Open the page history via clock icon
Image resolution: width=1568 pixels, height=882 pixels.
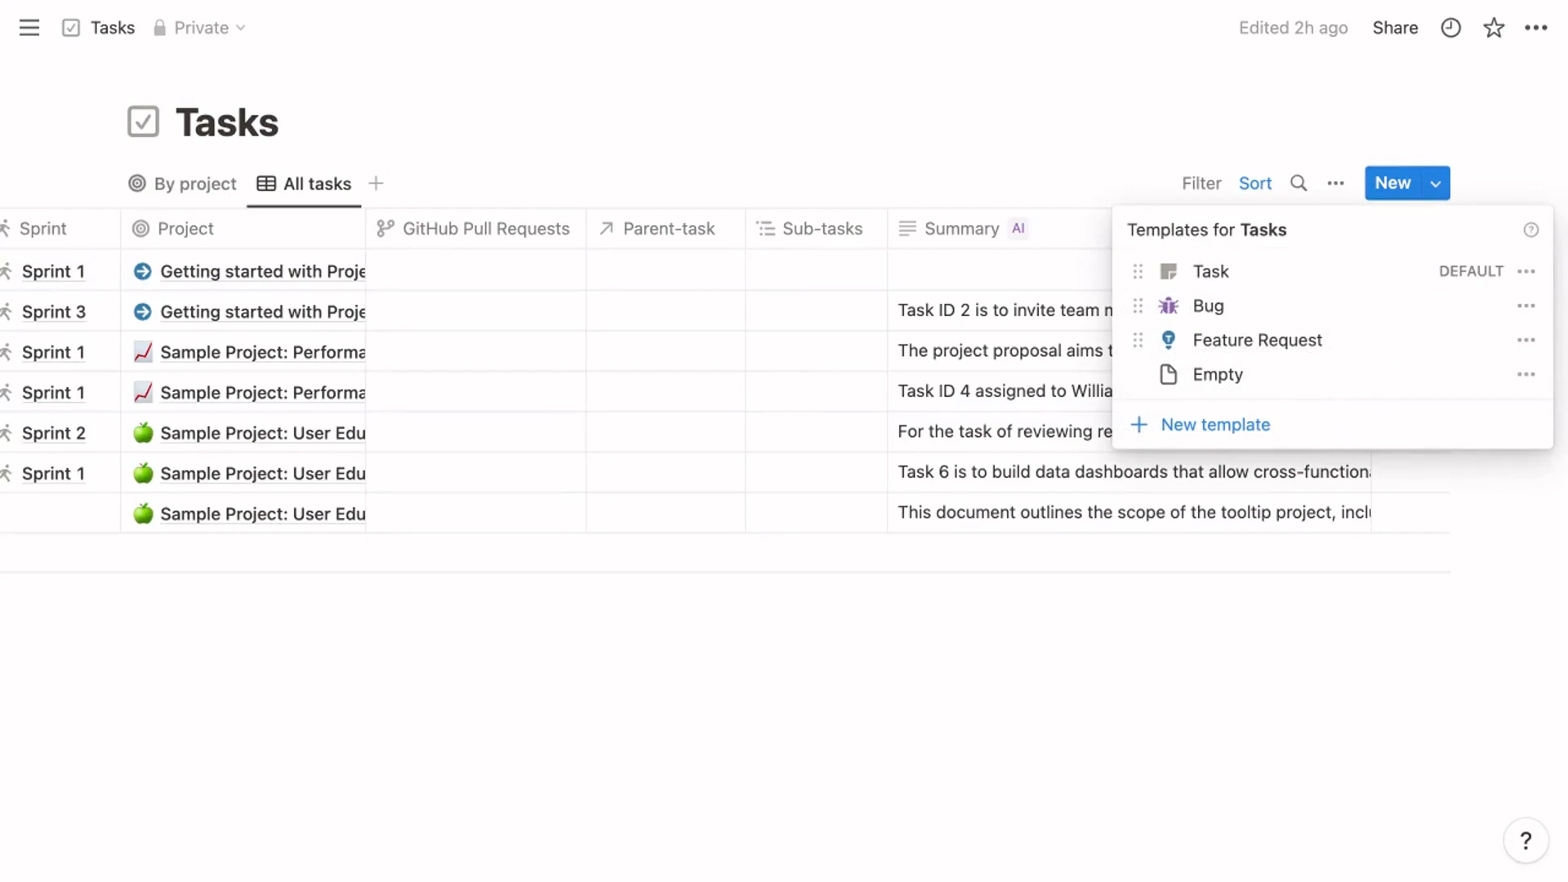pyautogui.click(x=1450, y=27)
